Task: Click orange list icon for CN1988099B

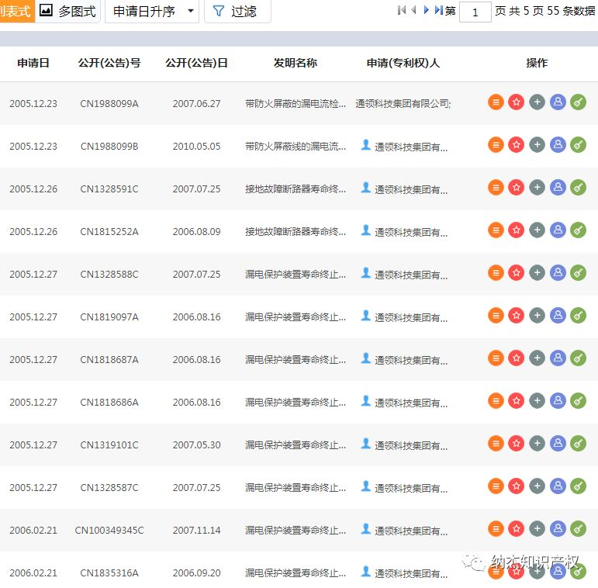Action: point(496,145)
